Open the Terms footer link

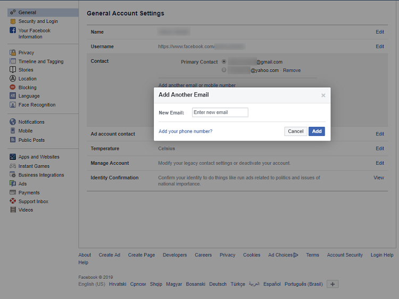(312, 255)
